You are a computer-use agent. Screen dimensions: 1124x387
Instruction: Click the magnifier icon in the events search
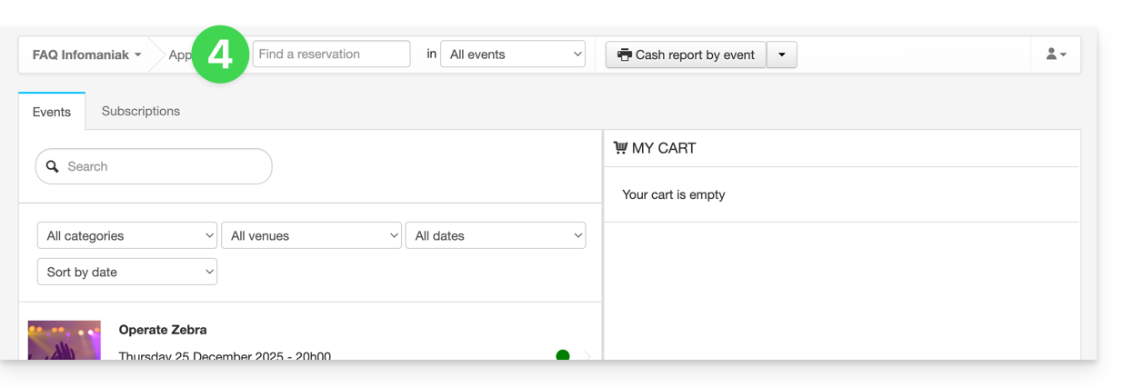(52, 167)
